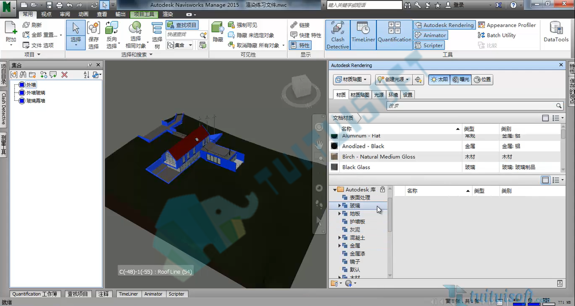
Task: Collapse the Autodesk 库 library tree
Action: click(x=335, y=190)
